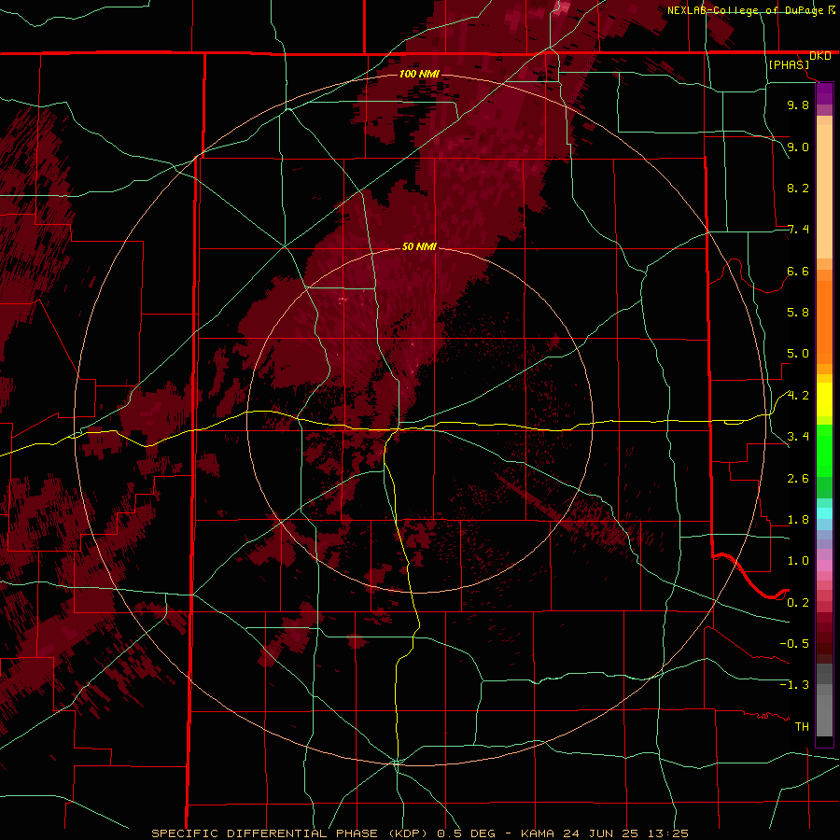Click the 100 NMI range ring label

[x=419, y=74]
